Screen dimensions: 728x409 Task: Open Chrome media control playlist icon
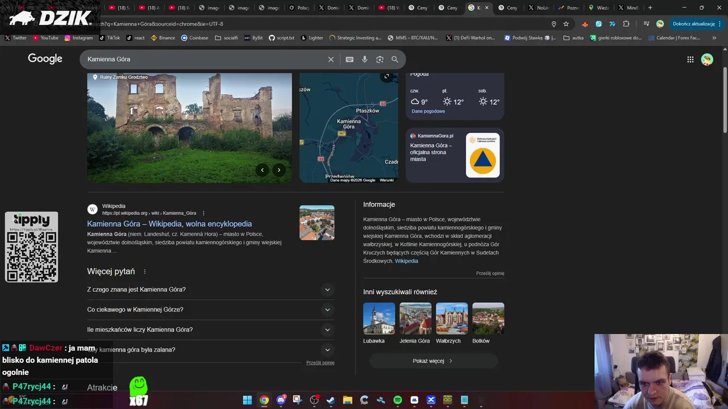[646, 24]
